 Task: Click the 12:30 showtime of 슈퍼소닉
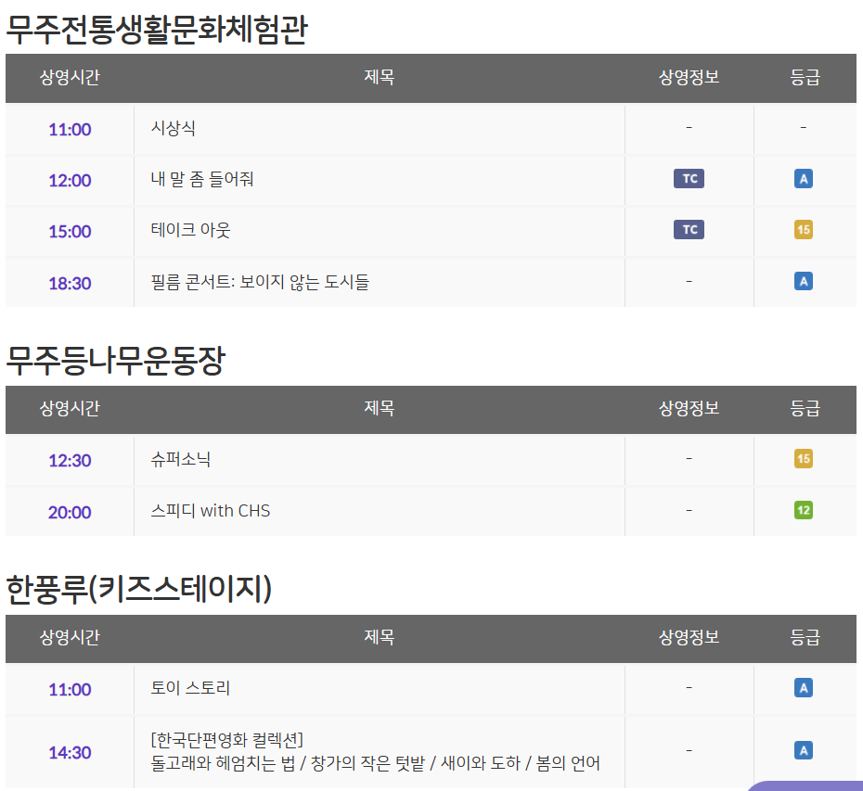pos(70,460)
